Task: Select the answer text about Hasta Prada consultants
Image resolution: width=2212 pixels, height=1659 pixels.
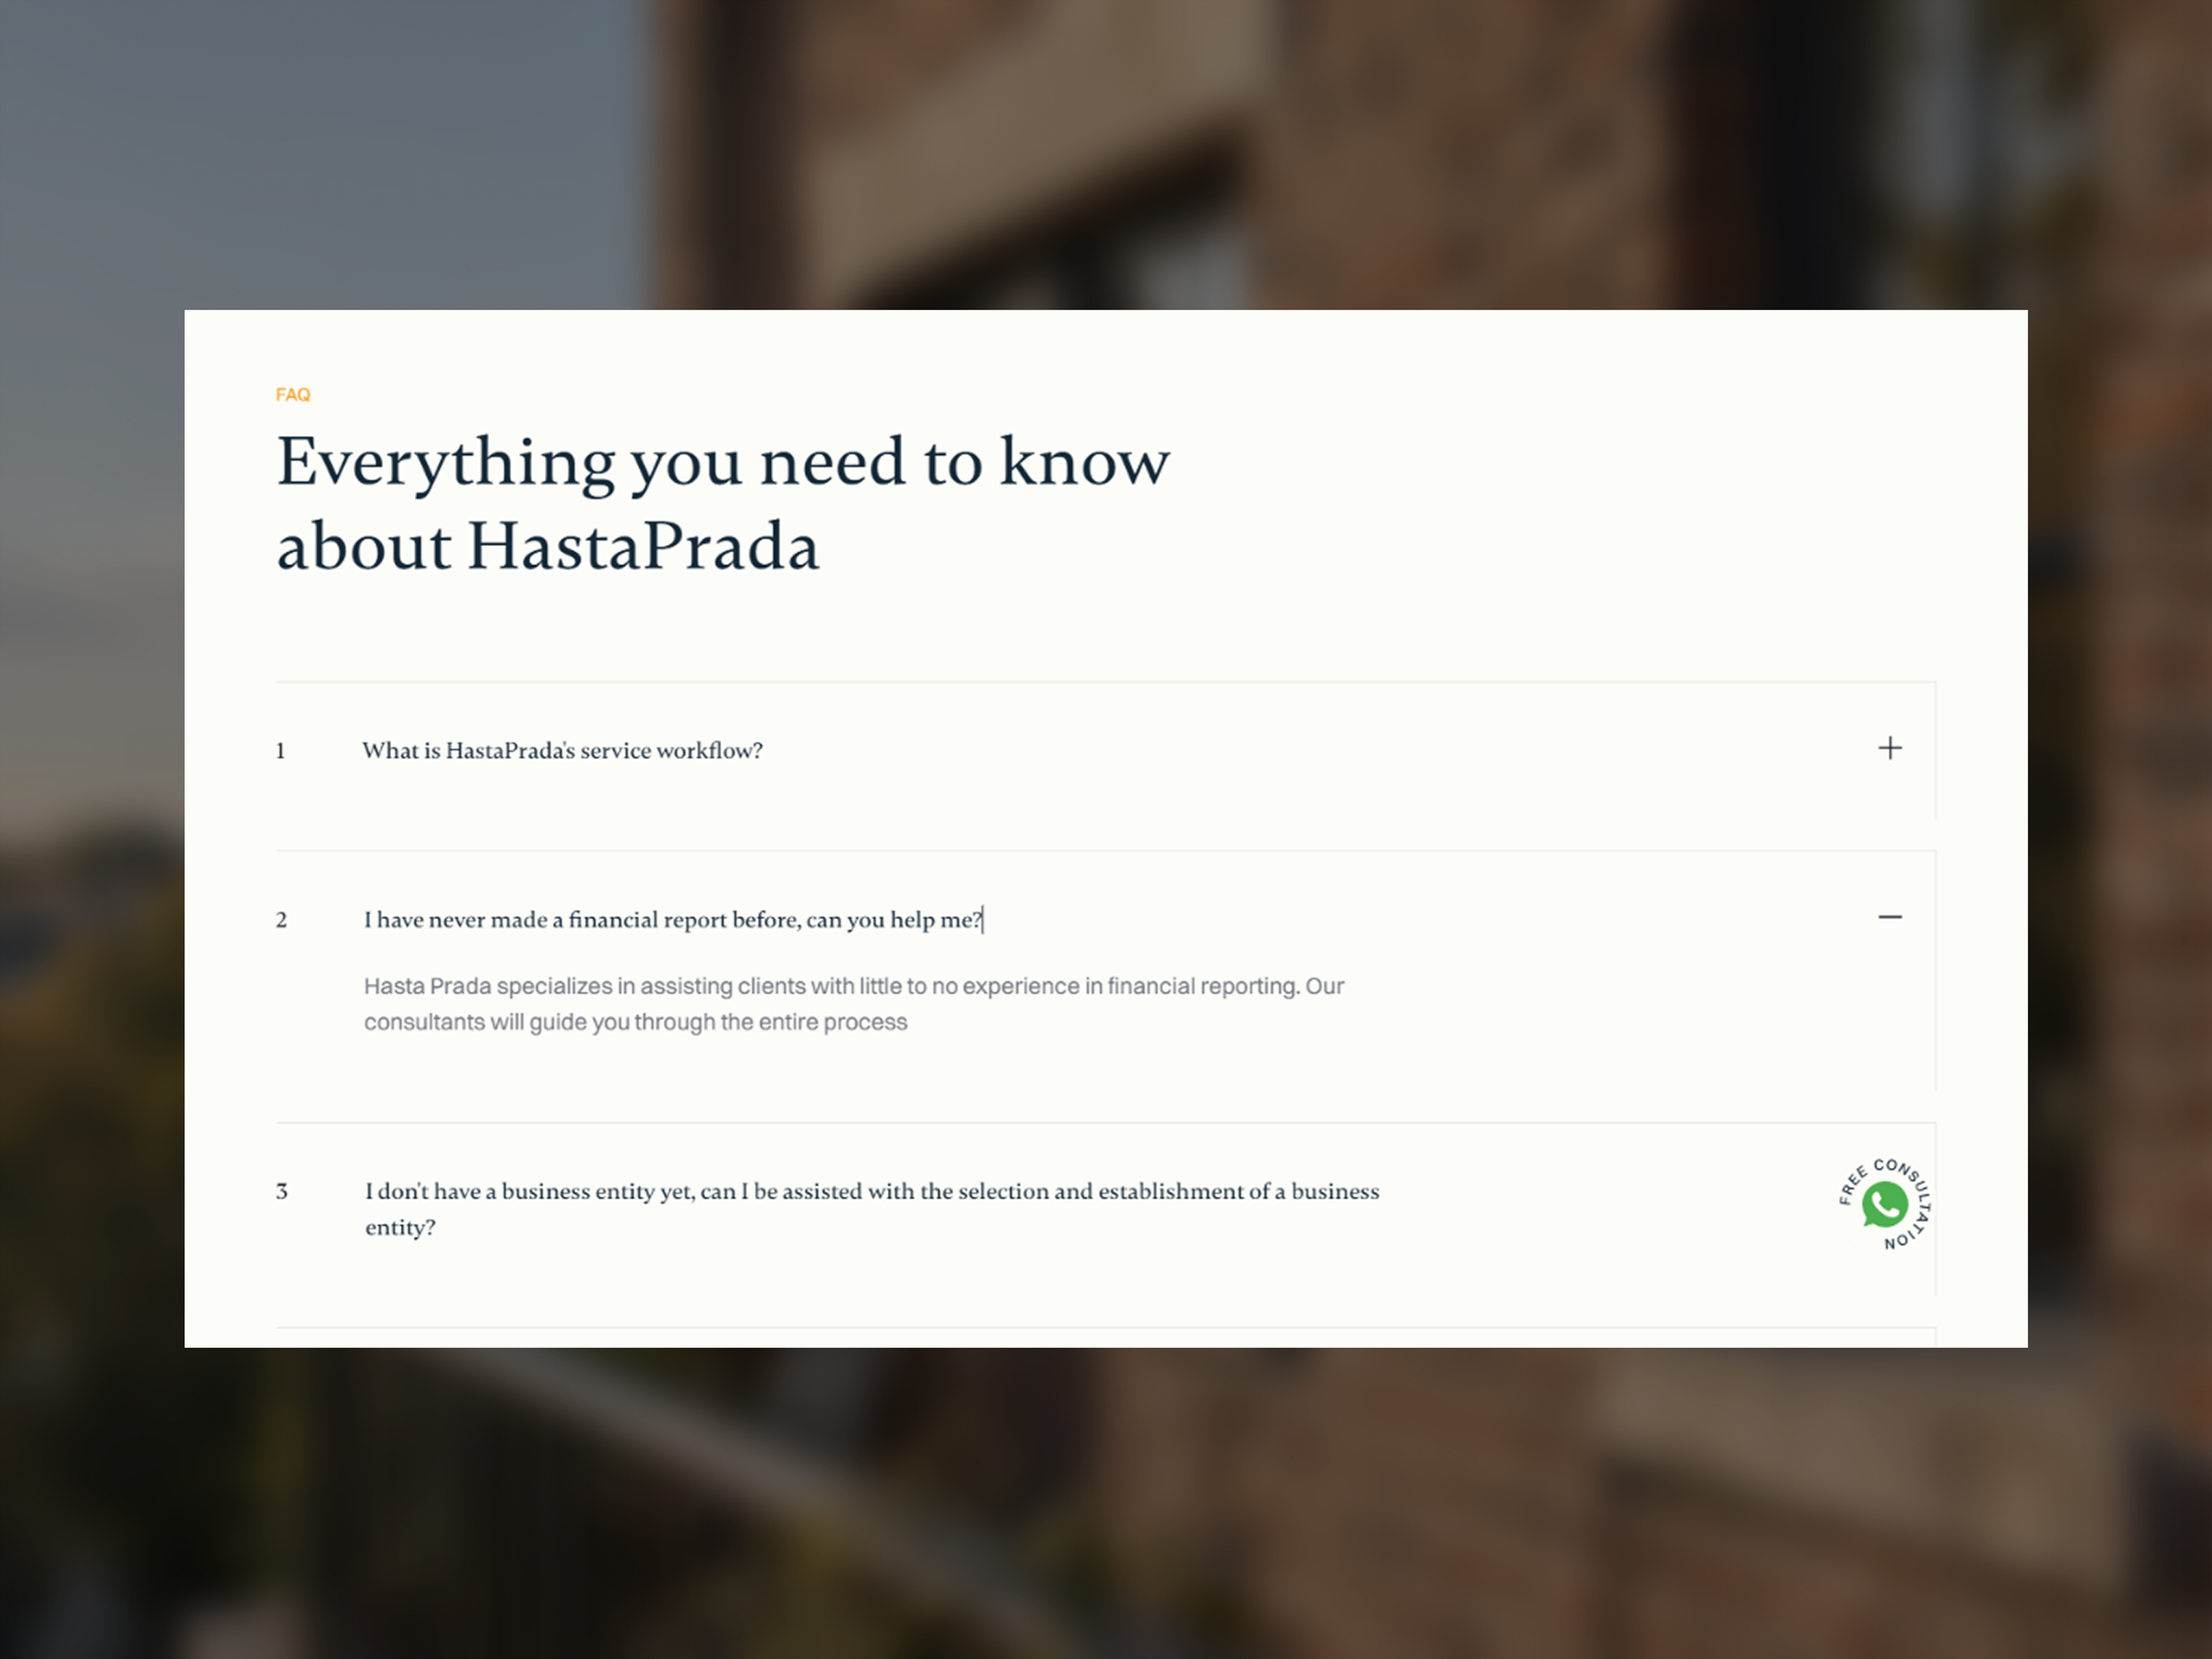Action: click(x=853, y=1004)
